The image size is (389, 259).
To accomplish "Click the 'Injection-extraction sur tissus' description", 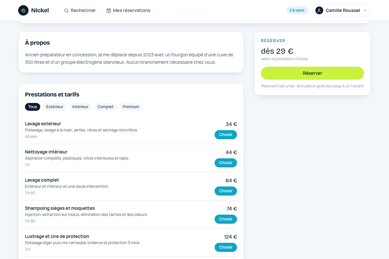I will pos(86,215).
